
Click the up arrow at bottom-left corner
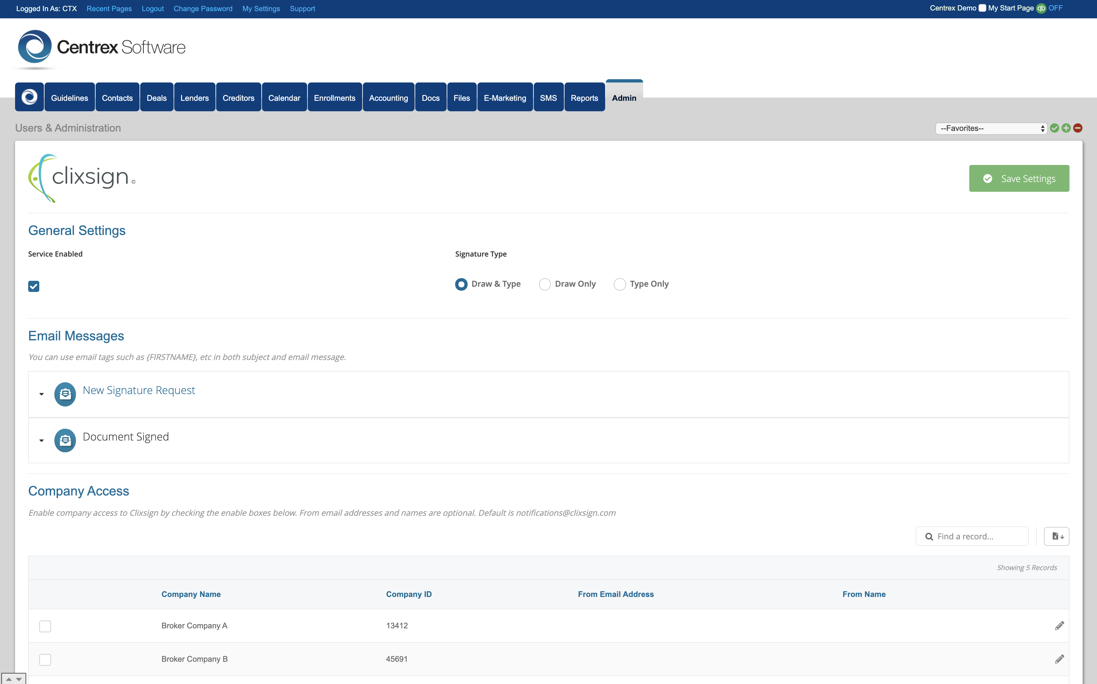(x=9, y=679)
